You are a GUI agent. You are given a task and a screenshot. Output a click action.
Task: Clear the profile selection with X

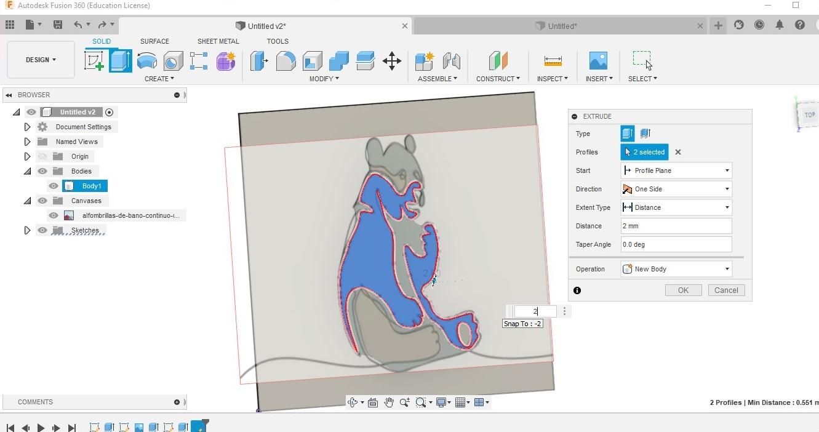click(x=678, y=152)
